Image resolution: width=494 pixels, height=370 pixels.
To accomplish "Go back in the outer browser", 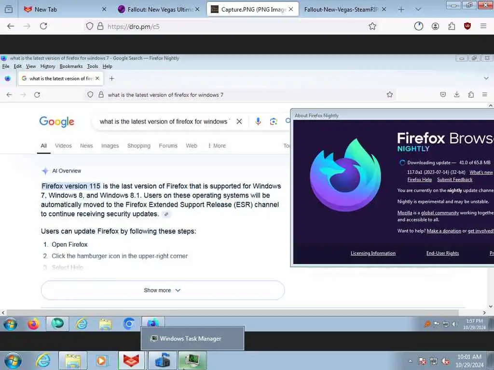I will (x=11, y=26).
